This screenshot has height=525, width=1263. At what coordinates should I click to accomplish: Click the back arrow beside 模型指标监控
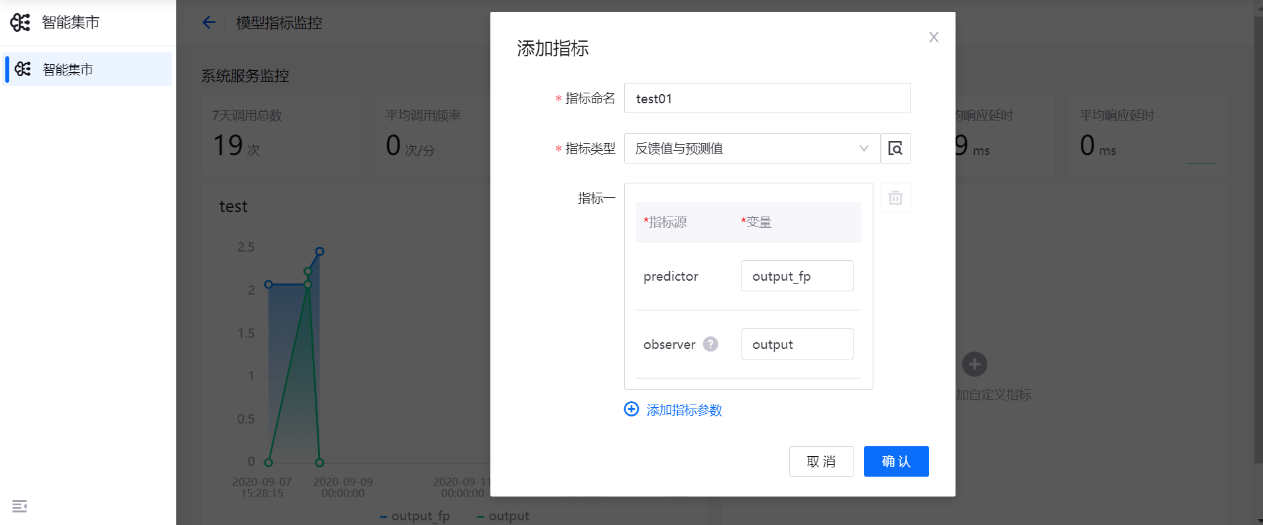tap(209, 23)
